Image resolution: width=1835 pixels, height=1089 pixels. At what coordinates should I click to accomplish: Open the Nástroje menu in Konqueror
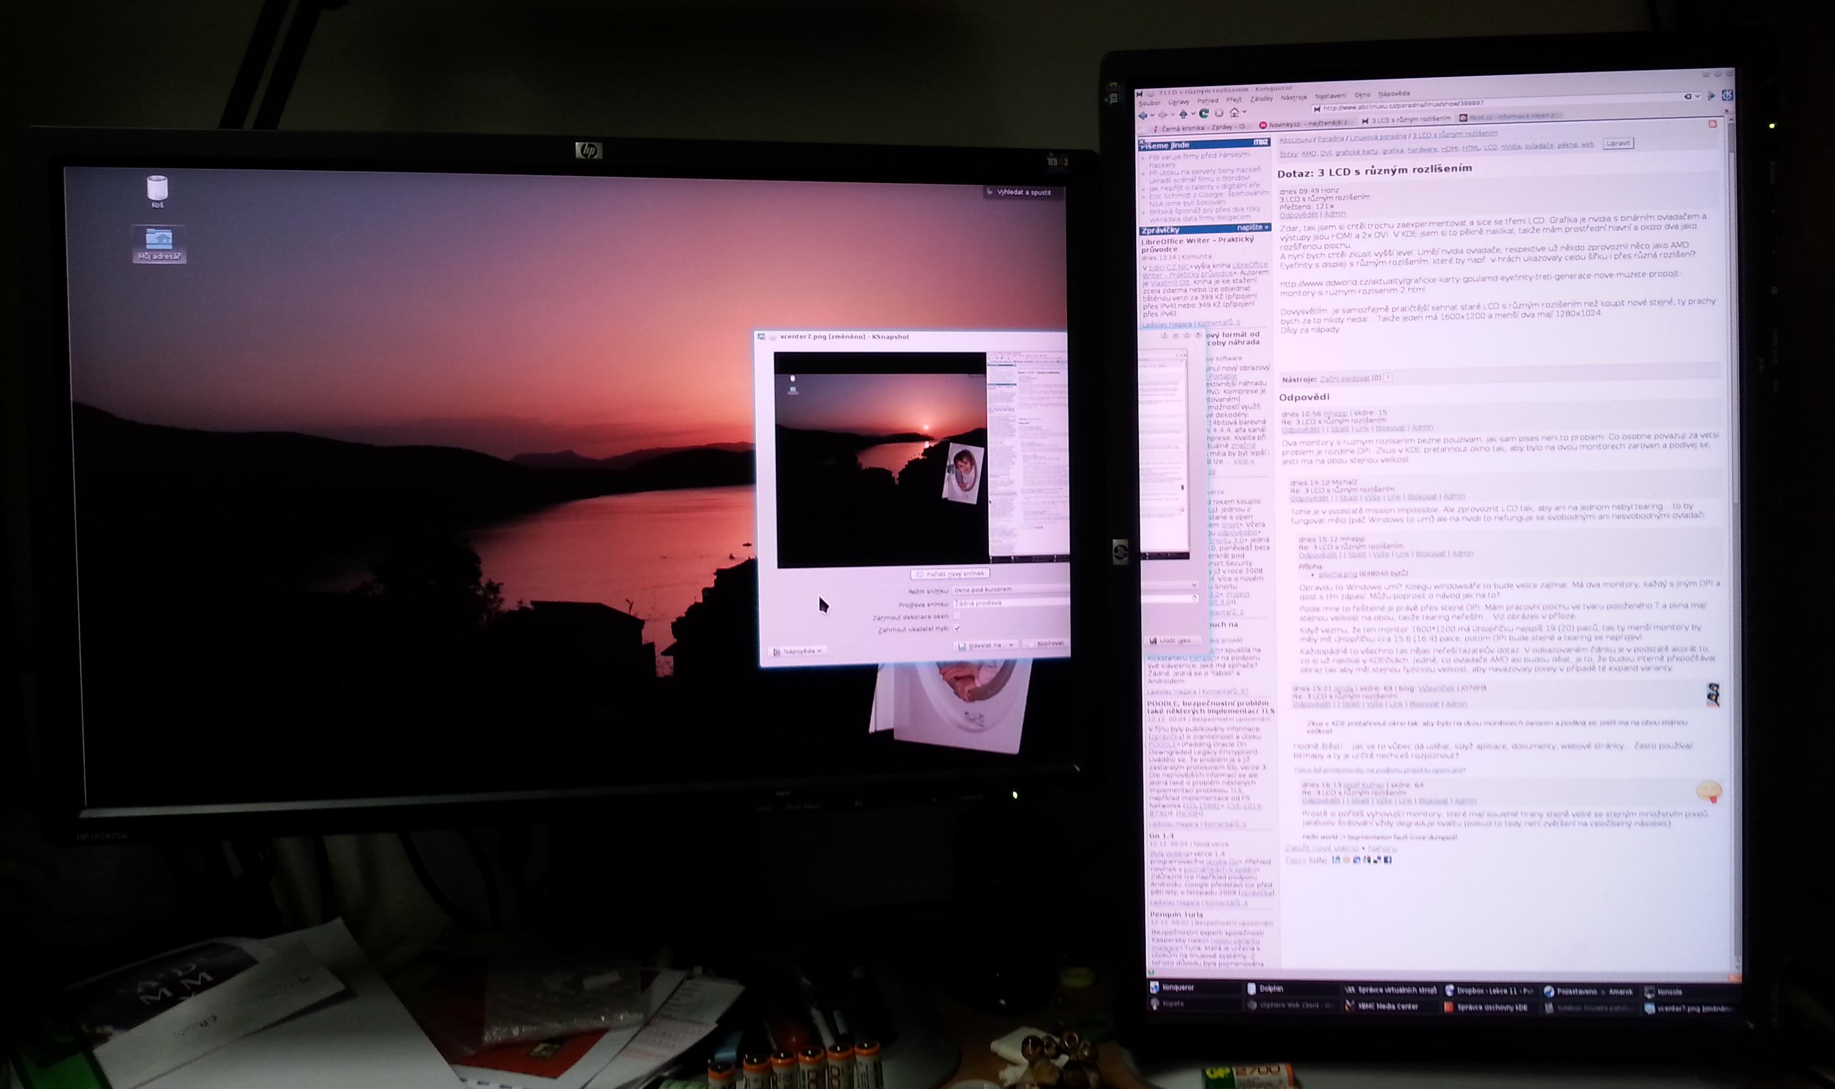[1294, 98]
